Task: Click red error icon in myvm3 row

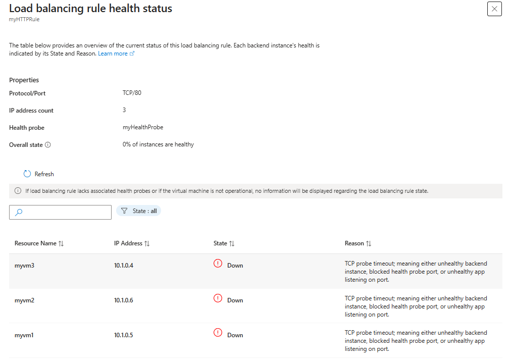Action: (x=218, y=263)
